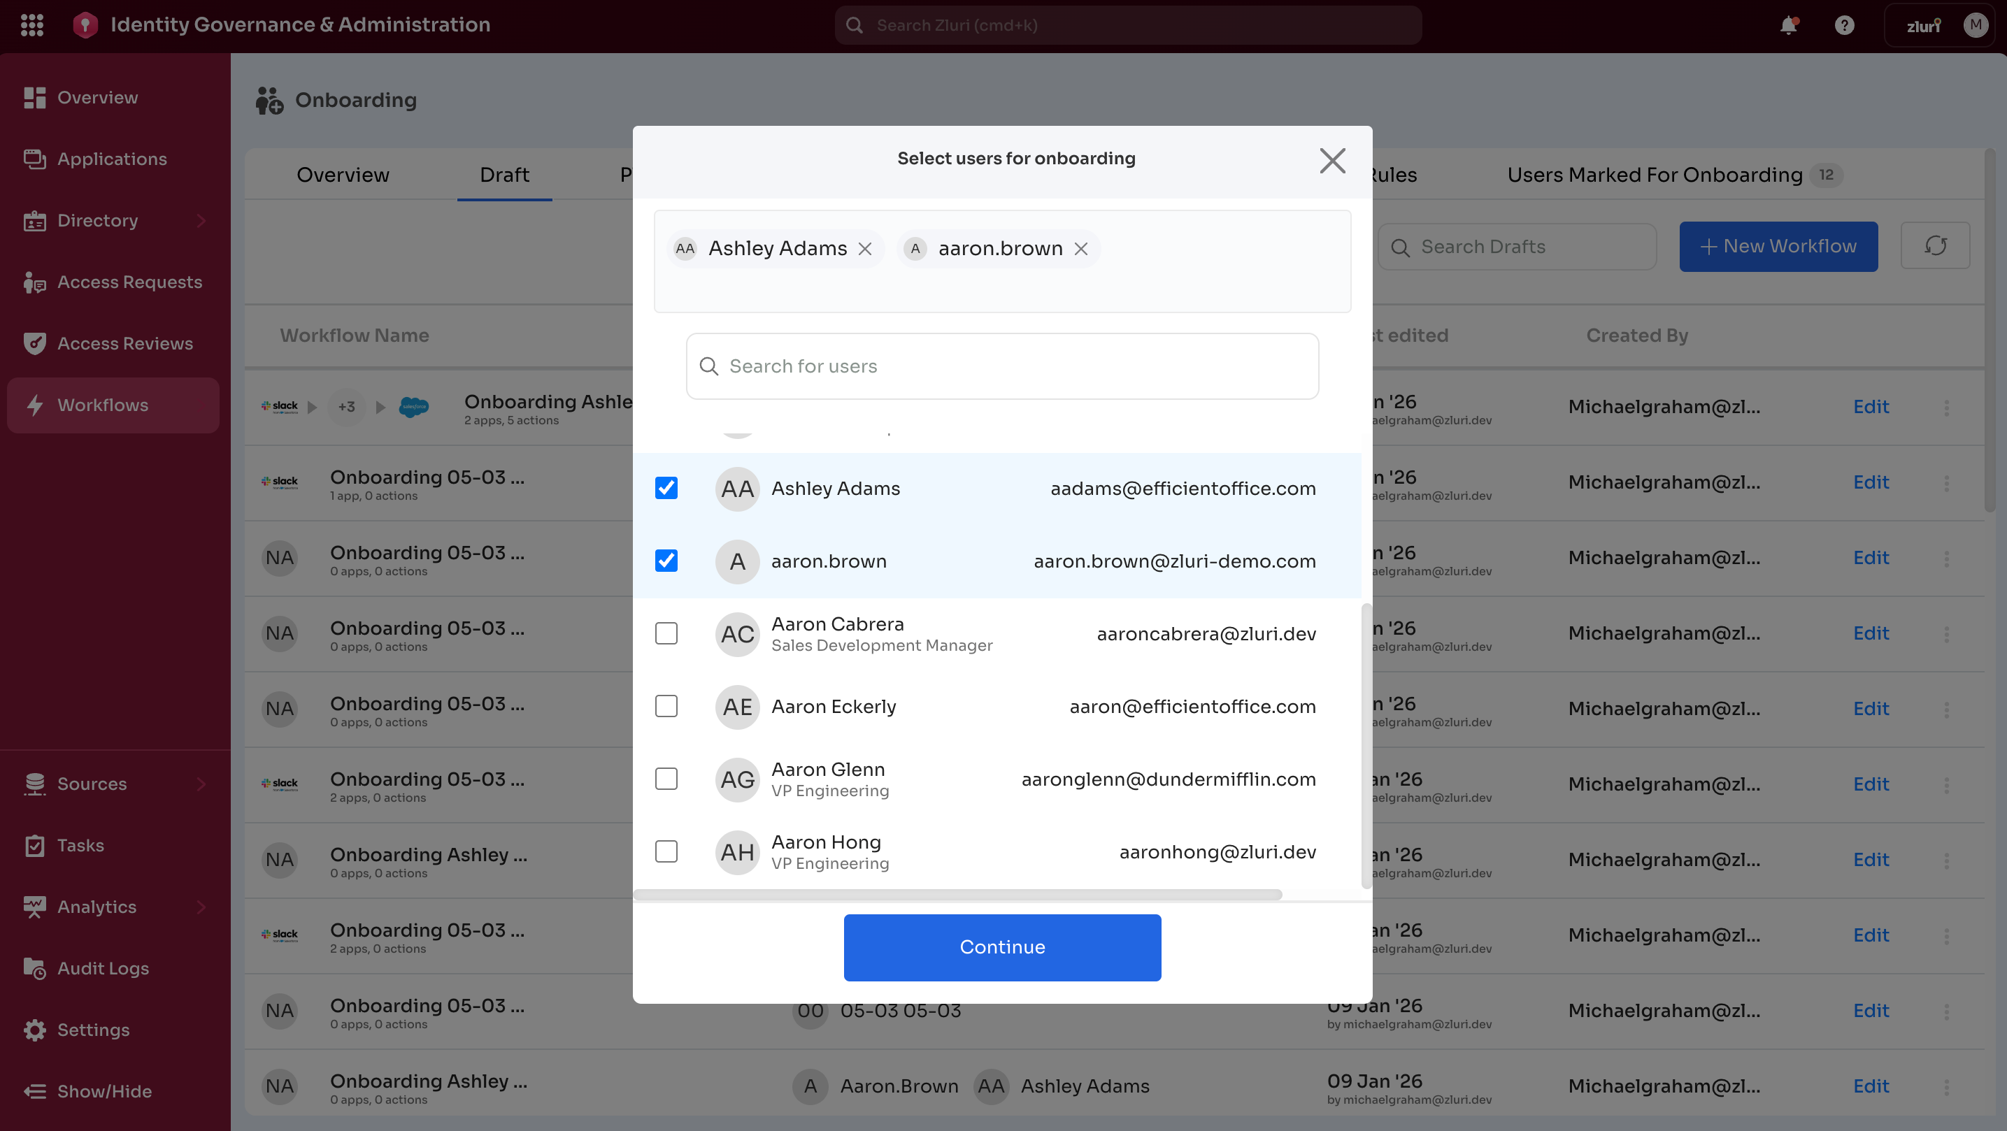Click the notifications bell icon

(x=1788, y=26)
